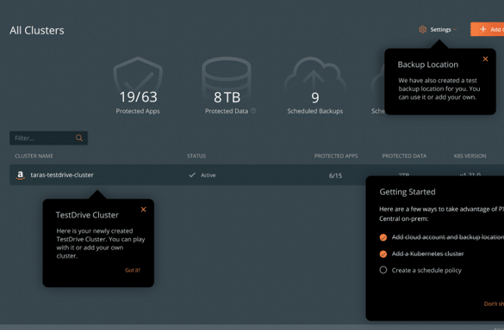Click the Don't show link in Getting Started
The image size is (504, 330).
point(494,303)
